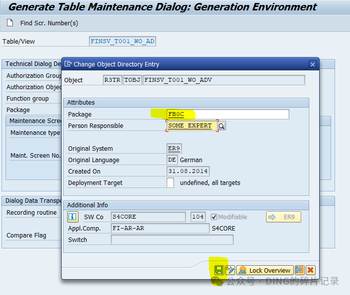Toggle the Modifiable checkbox
This screenshot has width=350, height=295.
214,217
